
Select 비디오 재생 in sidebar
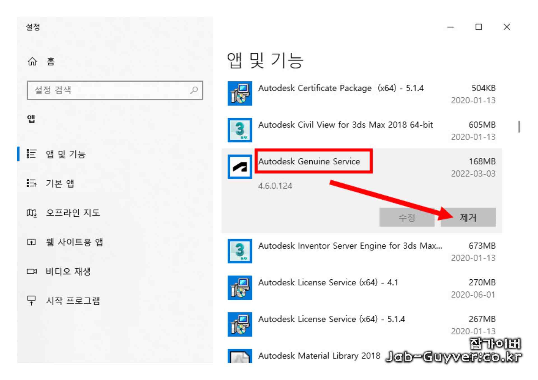68,272
